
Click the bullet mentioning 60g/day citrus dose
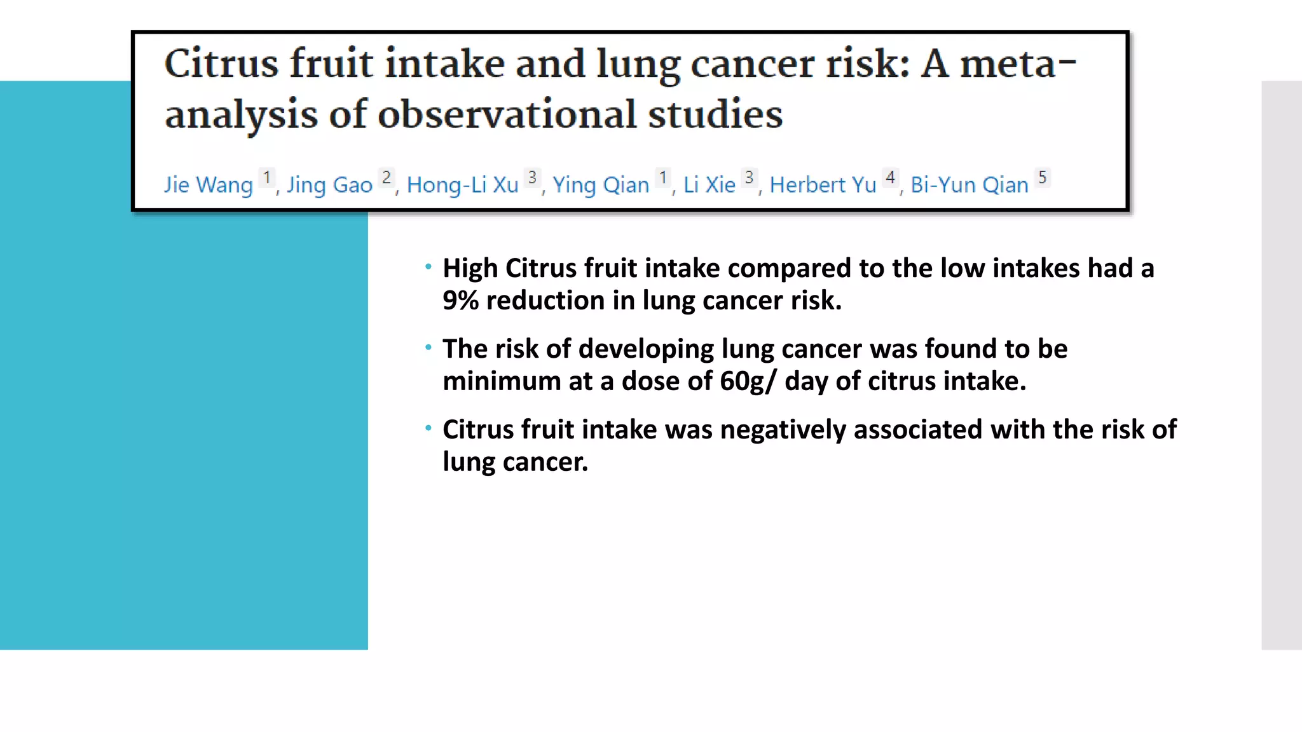[x=755, y=365]
